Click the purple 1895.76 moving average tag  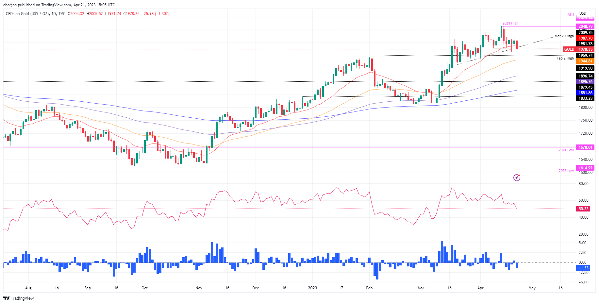click(x=585, y=82)
